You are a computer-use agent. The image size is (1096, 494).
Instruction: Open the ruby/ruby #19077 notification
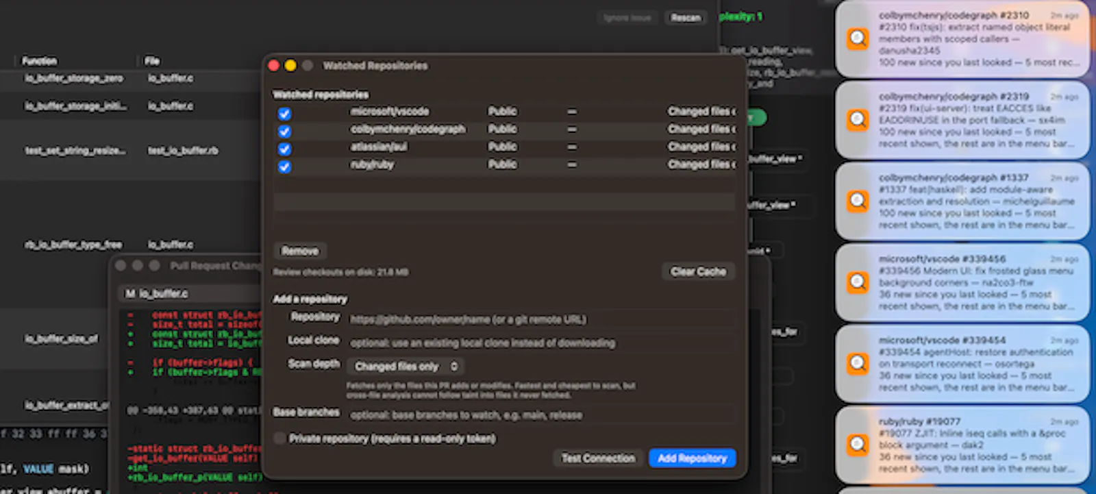962,445
